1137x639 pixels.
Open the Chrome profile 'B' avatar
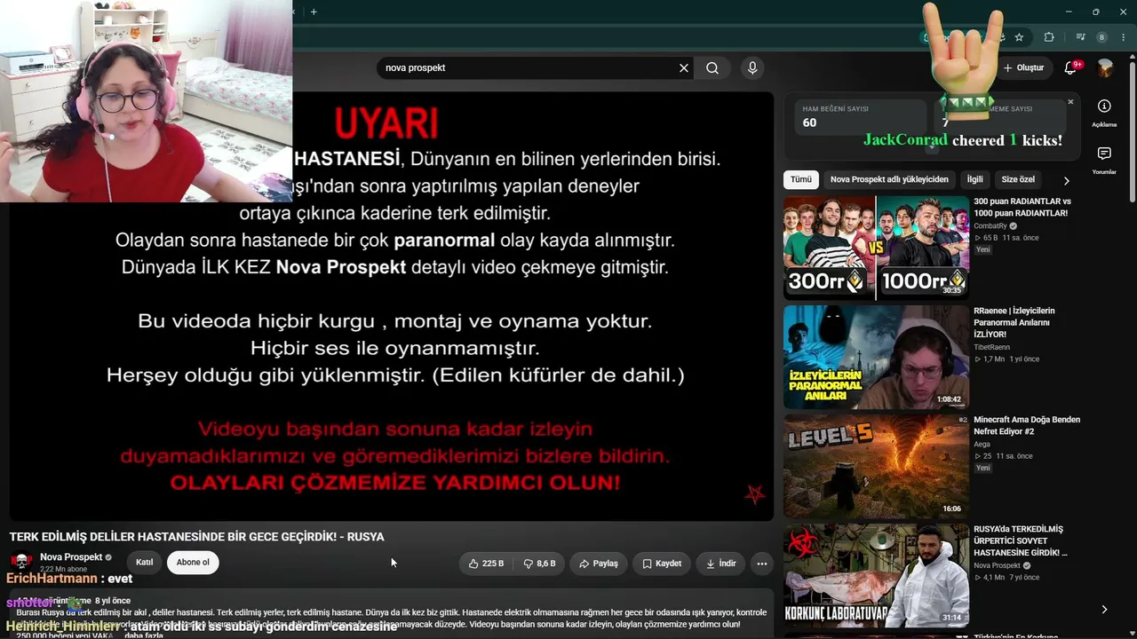(1101, 37)
